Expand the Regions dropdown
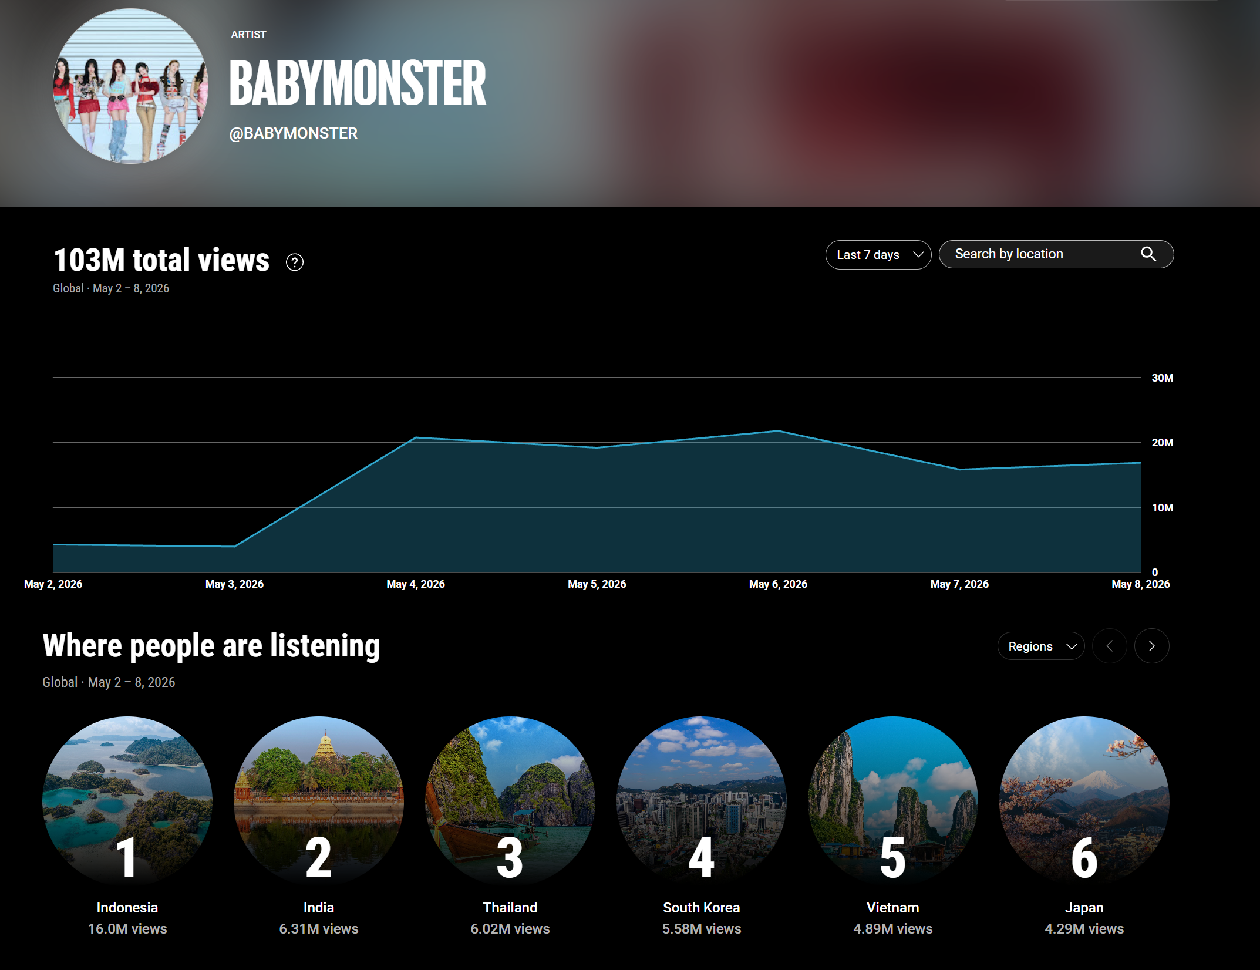The image size is (1260, 970). 1040,646
